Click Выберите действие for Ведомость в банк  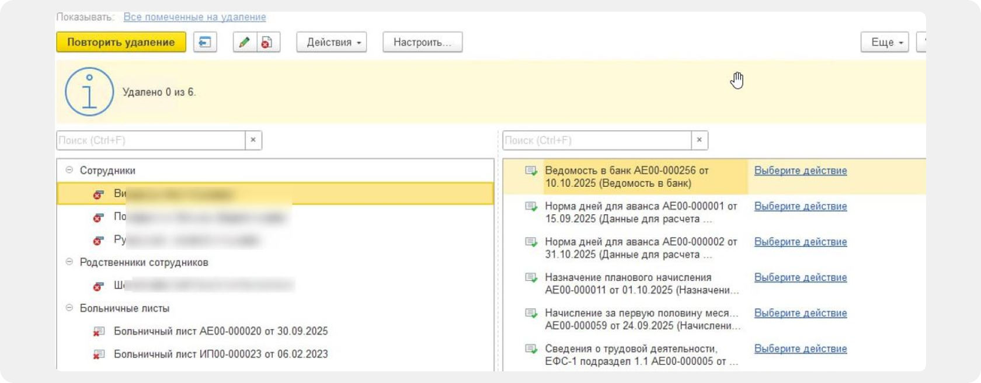click(801, 170)
